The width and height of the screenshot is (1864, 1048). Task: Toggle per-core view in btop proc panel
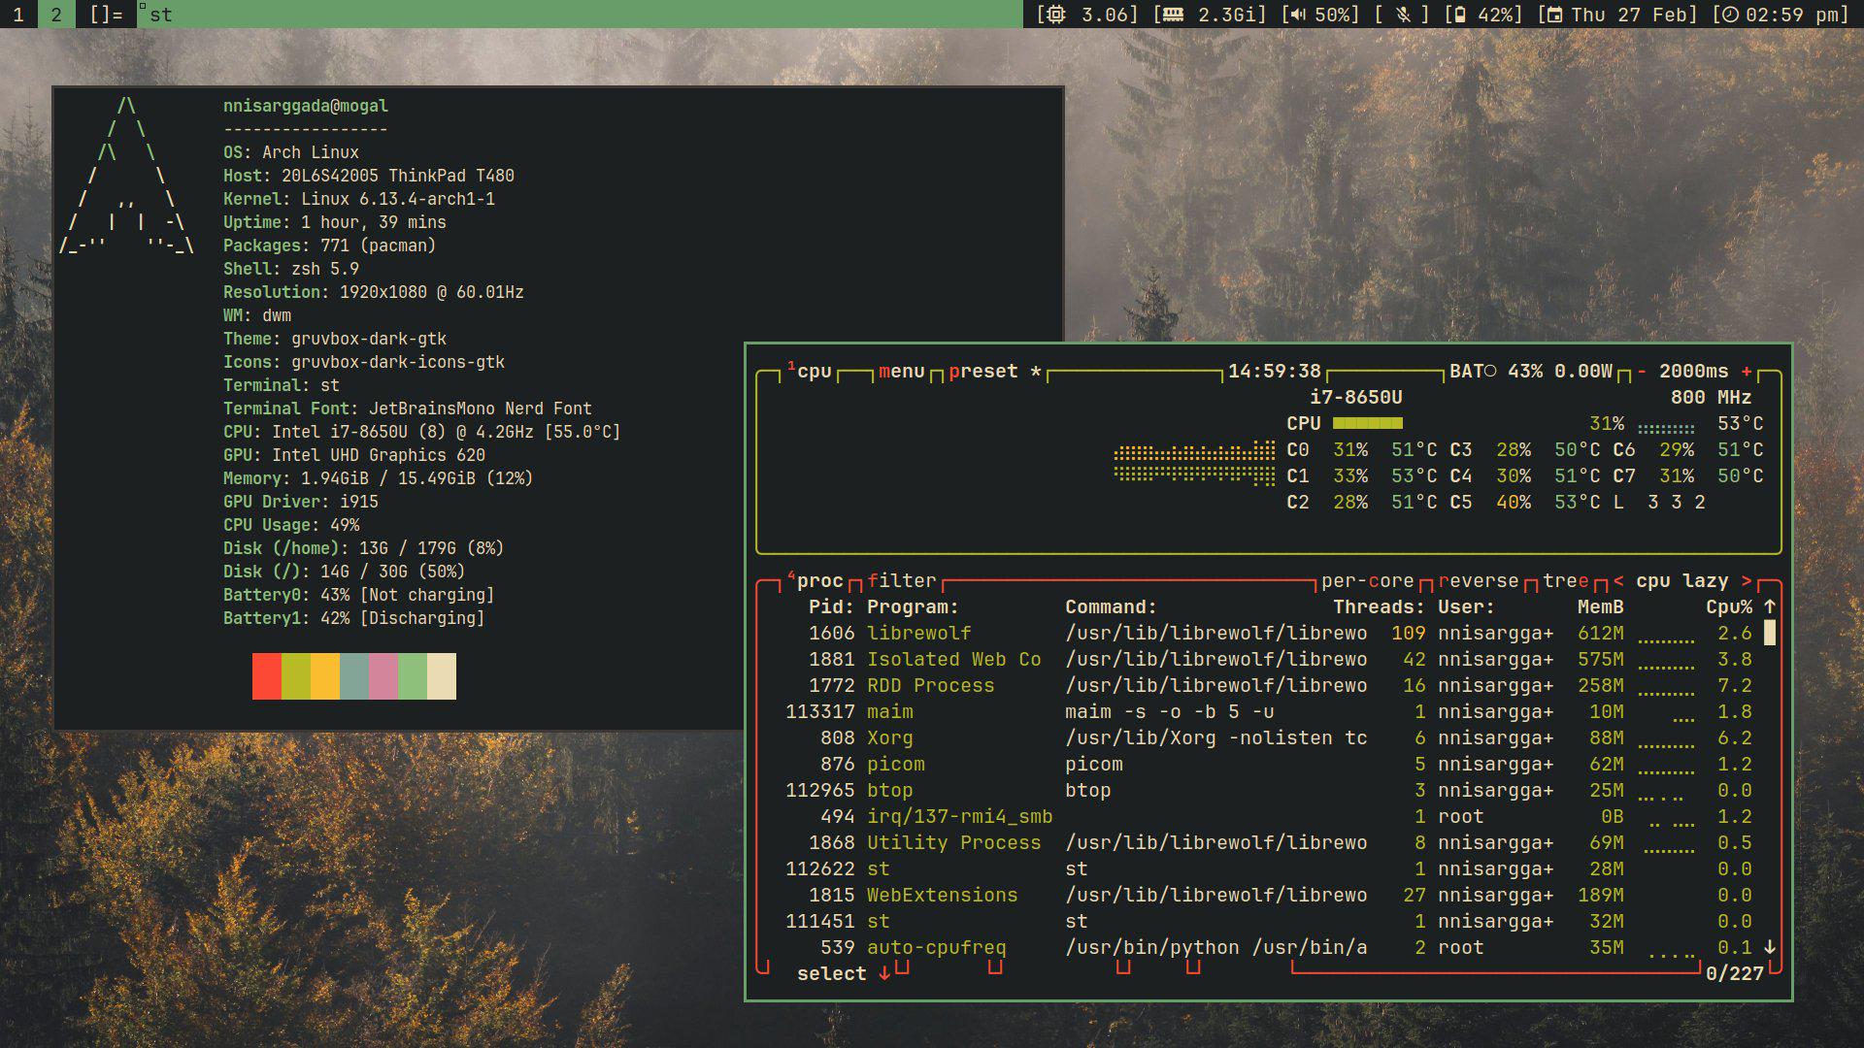[1366, 581]
